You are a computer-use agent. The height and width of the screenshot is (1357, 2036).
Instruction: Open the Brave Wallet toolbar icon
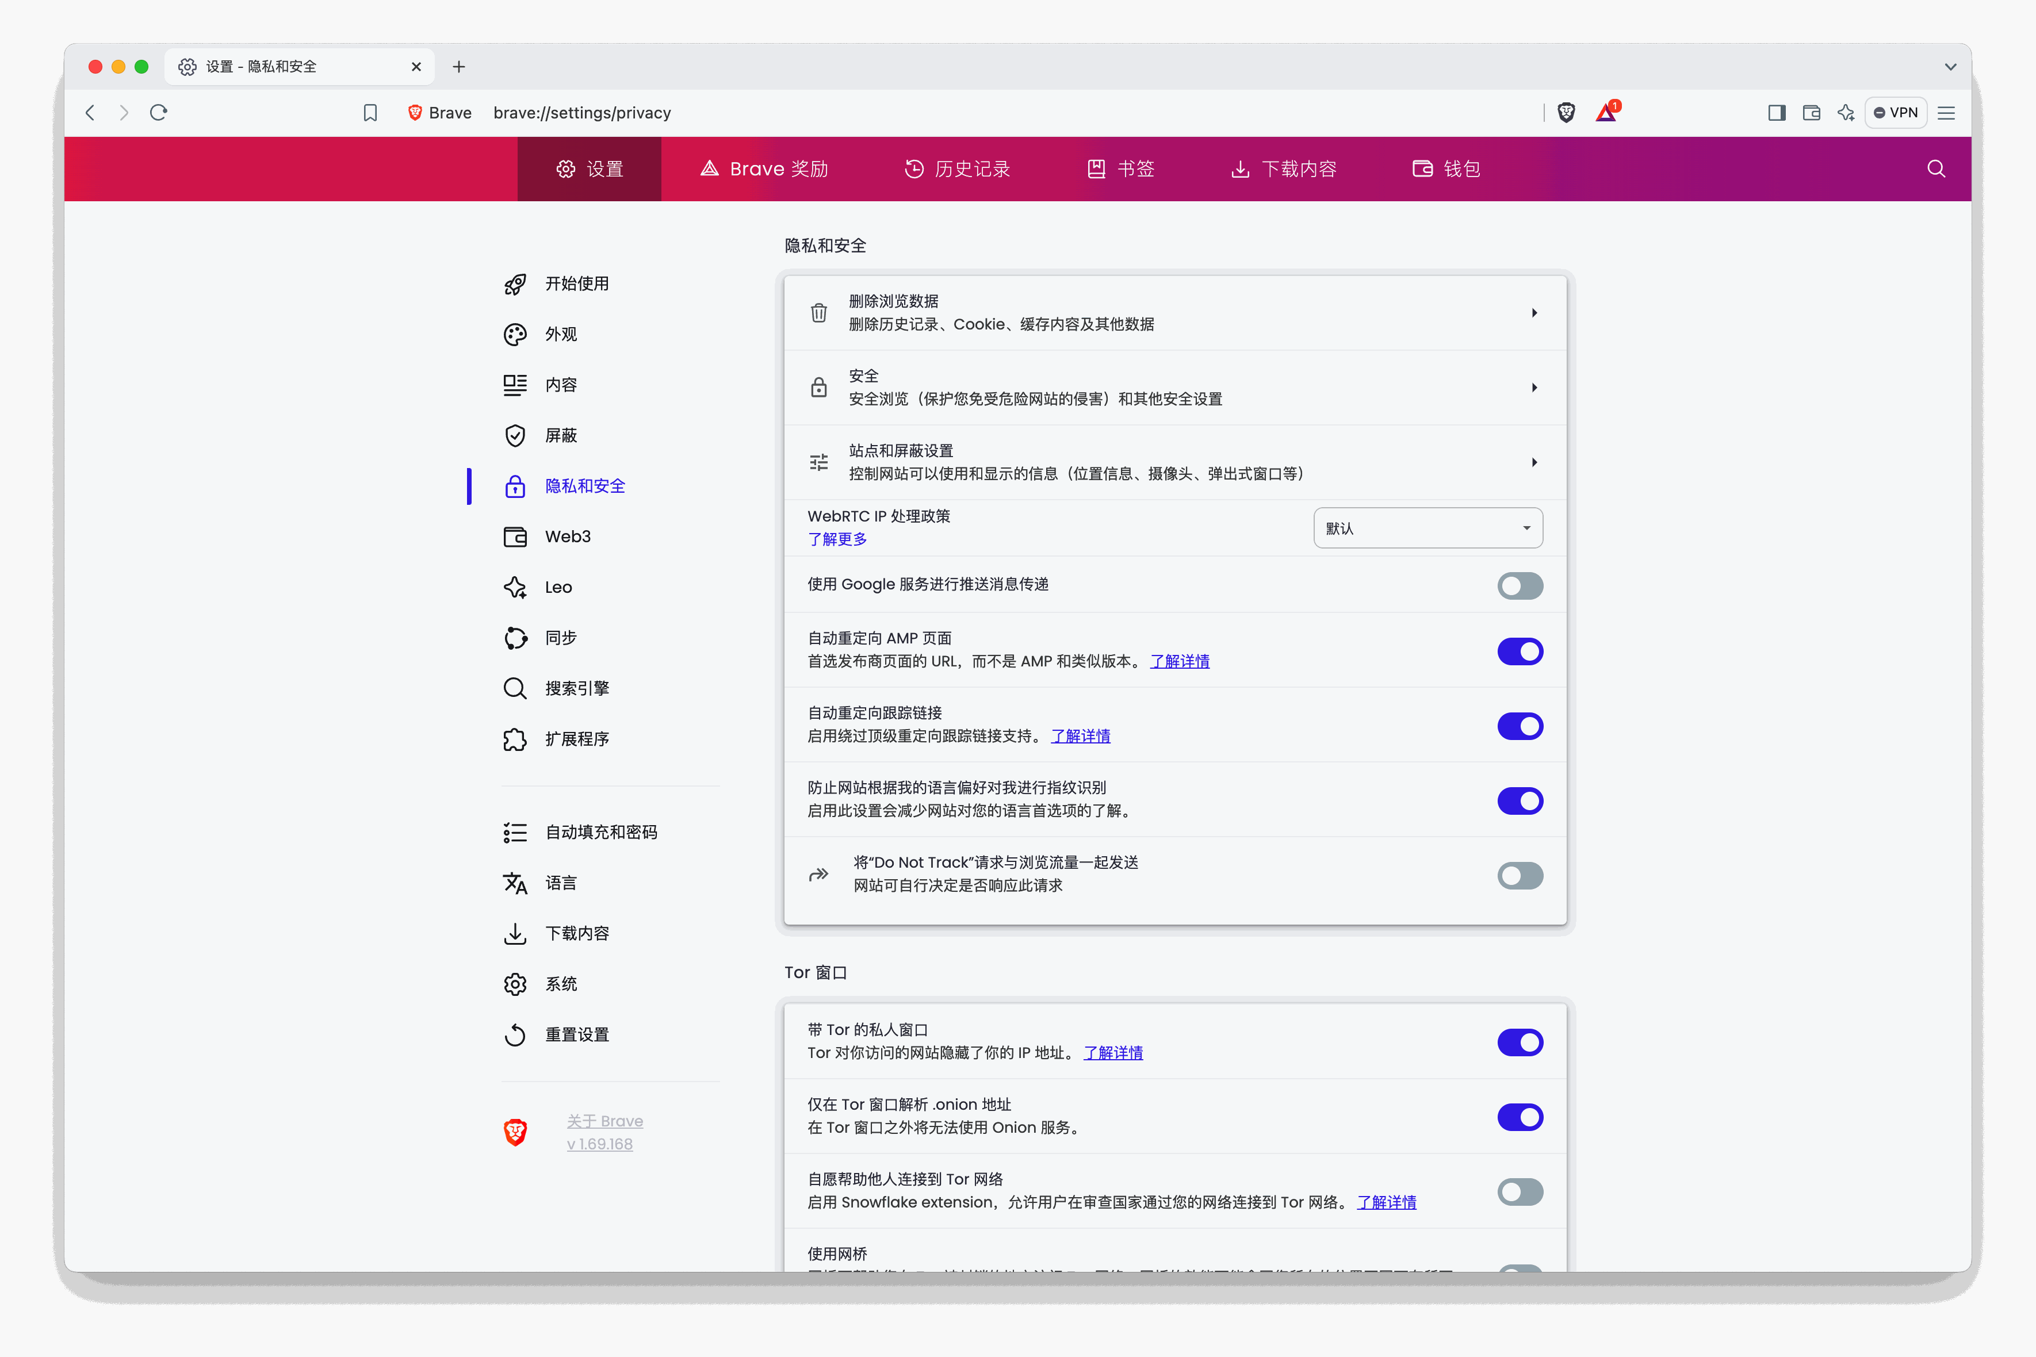click(x=1812, y=113)
